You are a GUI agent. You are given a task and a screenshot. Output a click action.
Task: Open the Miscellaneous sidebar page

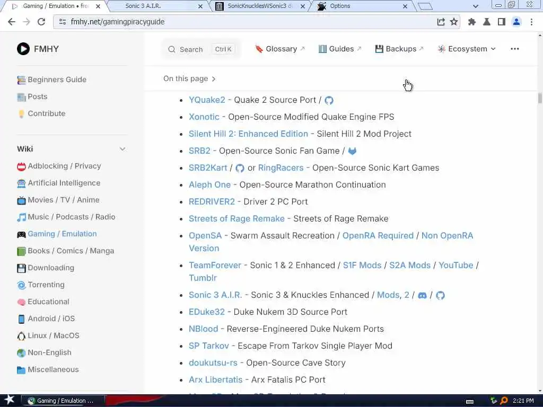click(48, 369)
